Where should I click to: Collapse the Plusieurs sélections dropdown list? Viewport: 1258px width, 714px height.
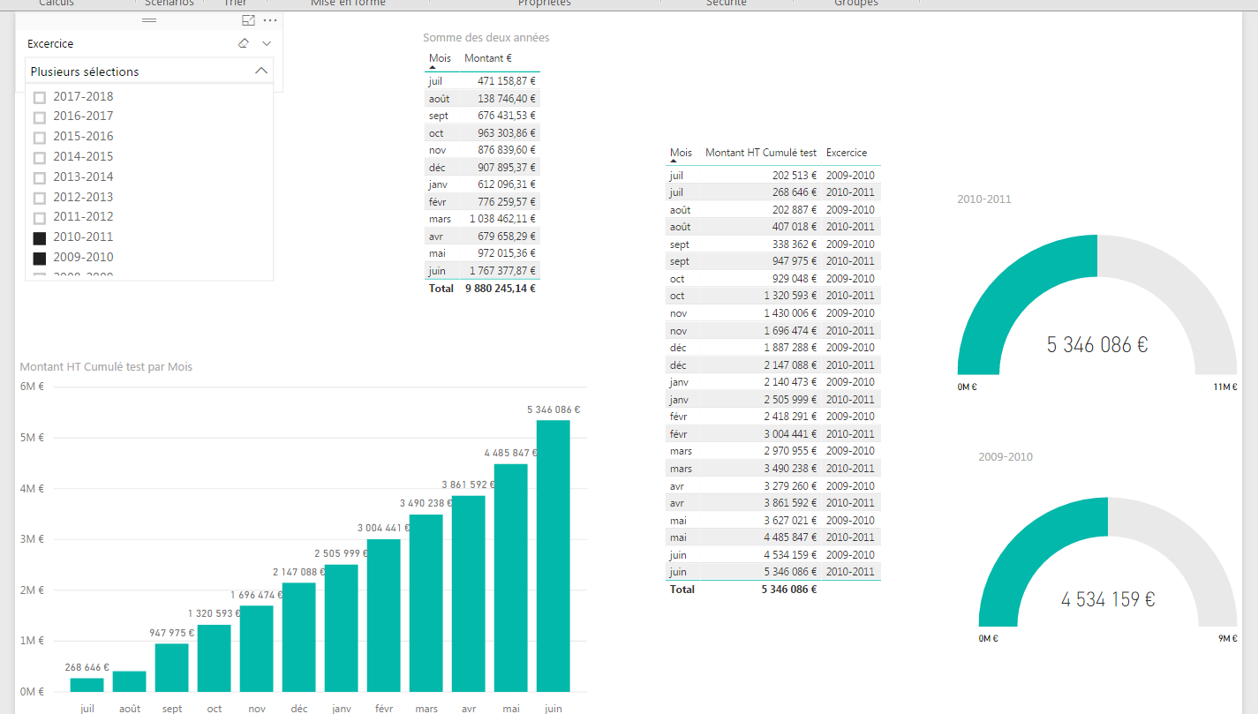pos(260,71)
